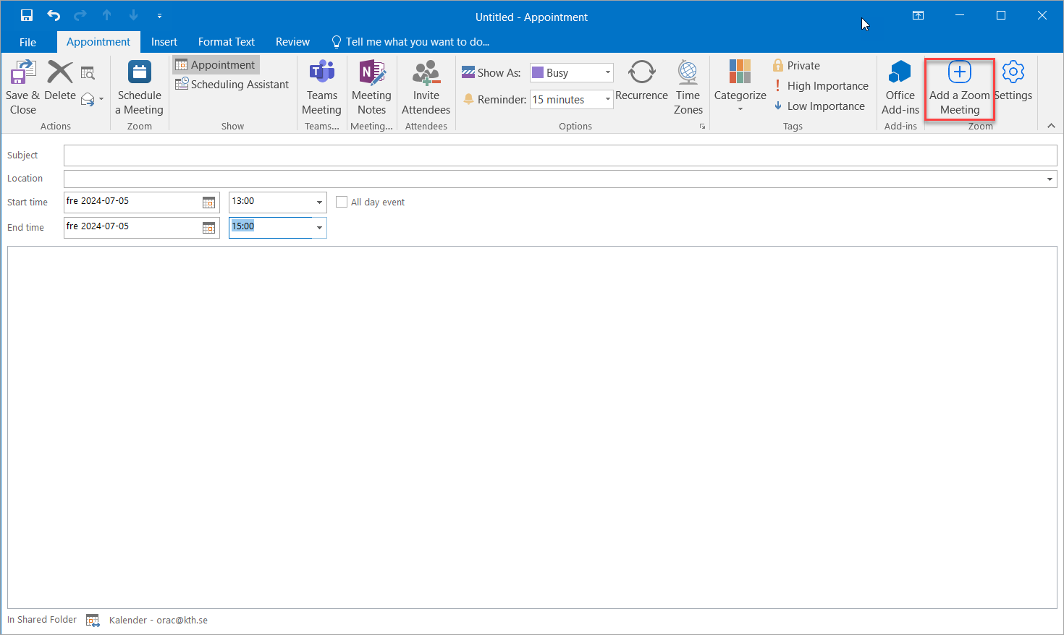
Task: Click the Meeting Notes OneNote icon
Action: pyautogui.click(x=371, y=74)
